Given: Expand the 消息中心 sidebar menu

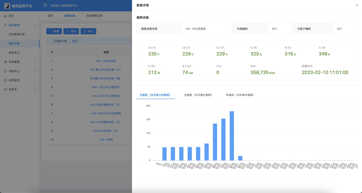Looking at the screenshot, I should click(35, 71).
